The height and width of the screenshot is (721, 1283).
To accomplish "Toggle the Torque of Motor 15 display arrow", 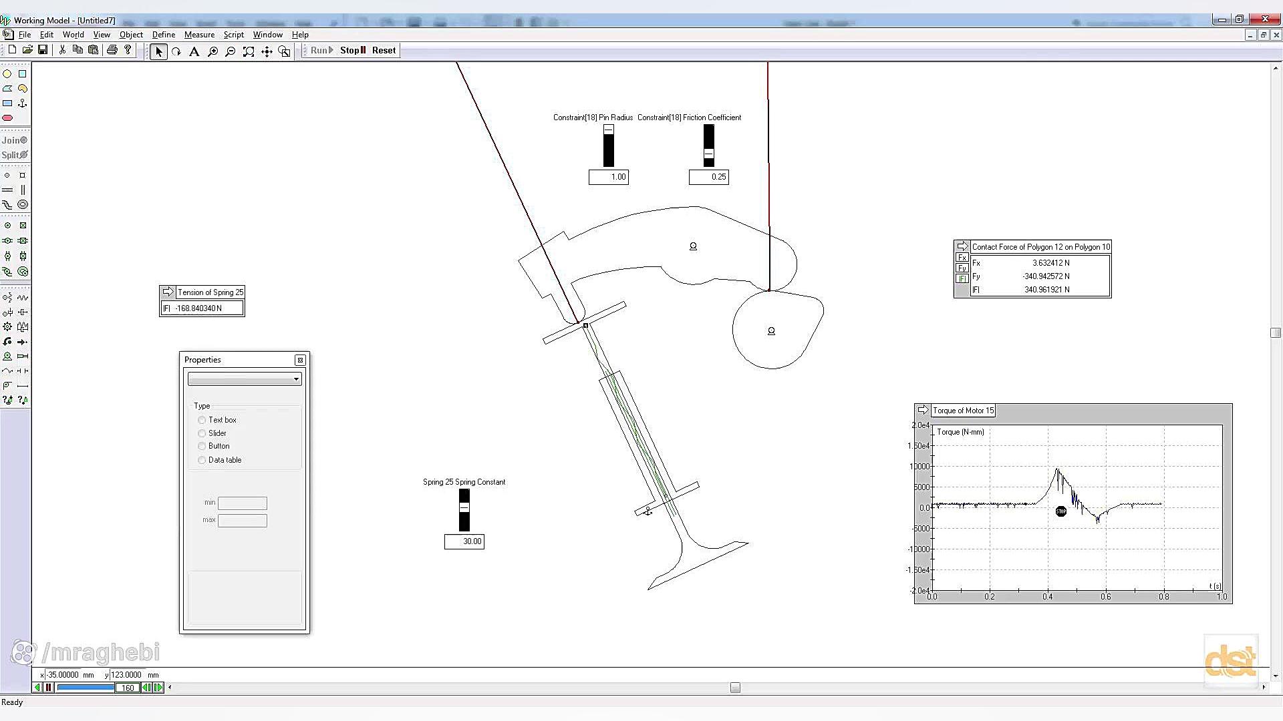I will [923, 411].
